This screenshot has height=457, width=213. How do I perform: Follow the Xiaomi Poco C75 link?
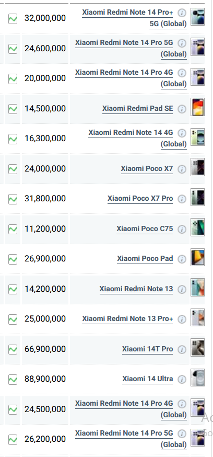coord(145,229)
